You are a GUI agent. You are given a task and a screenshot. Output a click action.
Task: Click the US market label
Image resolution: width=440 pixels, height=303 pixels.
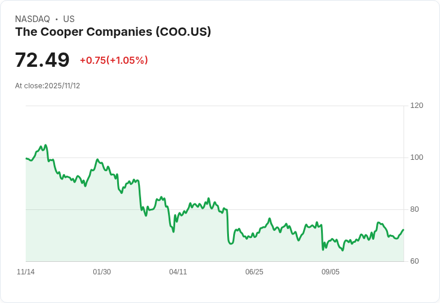coord(69,19)
